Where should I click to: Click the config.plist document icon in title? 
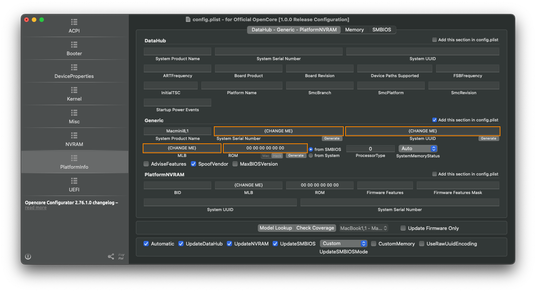coord(188,19)
